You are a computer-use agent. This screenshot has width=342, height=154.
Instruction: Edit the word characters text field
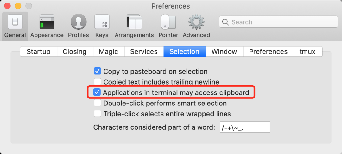244,127
